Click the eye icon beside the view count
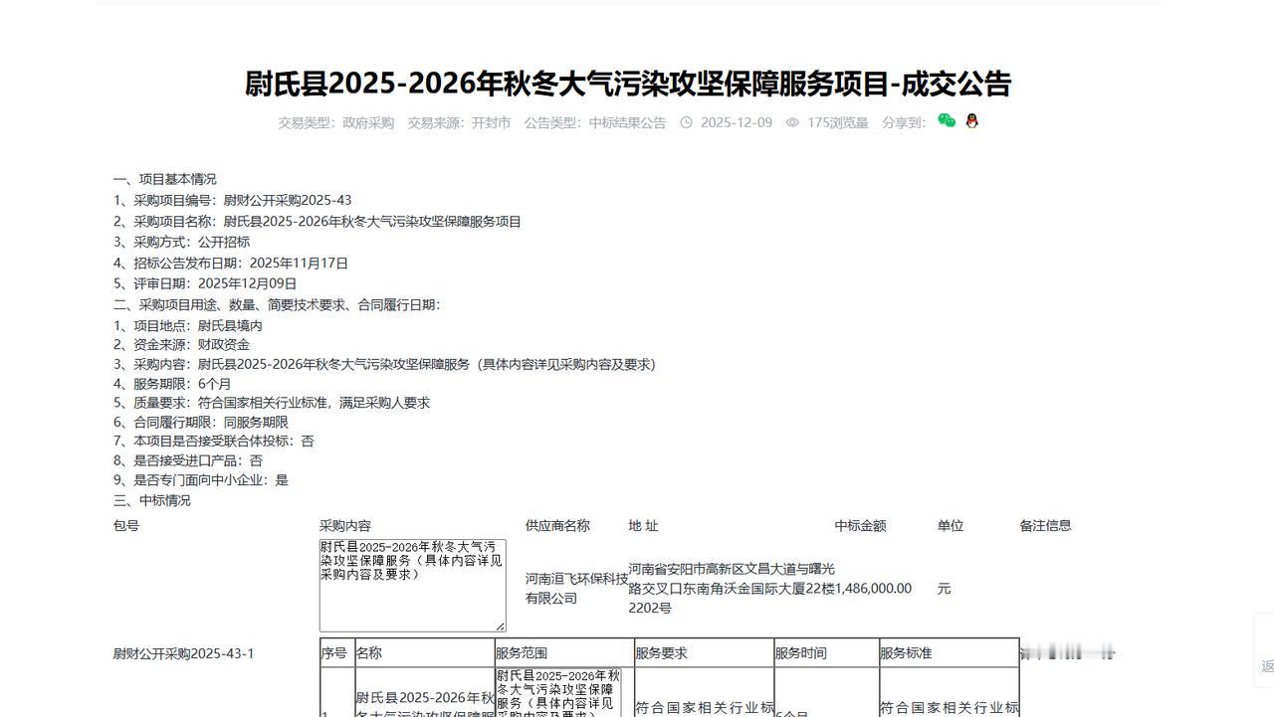Screen dimensions: 1274x717 (792, 122)
